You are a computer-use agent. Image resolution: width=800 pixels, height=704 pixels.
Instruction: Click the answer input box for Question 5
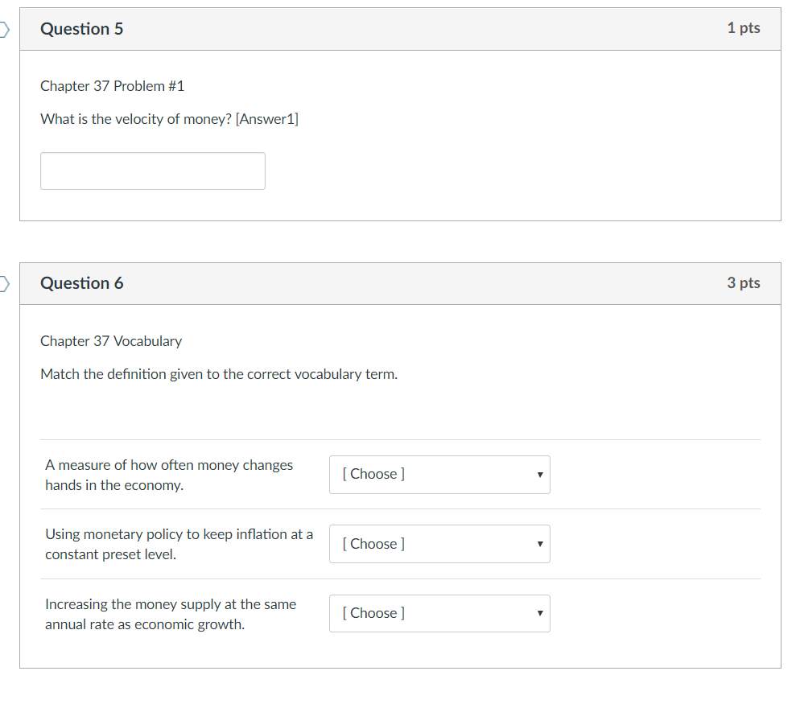point(152,171)
